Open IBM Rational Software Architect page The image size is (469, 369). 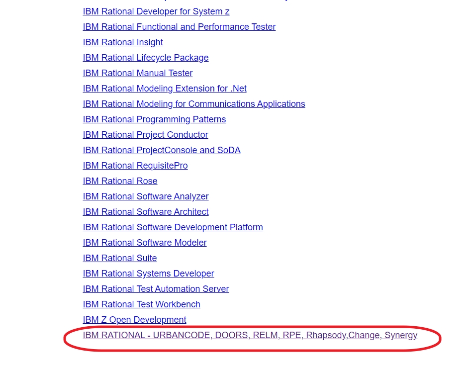pyautogui.click(x=146, y=212)
